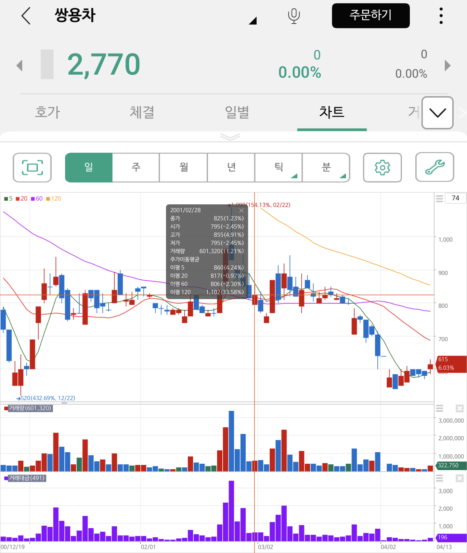Close the 2001/02/28 price info popup

coord(241,210)
